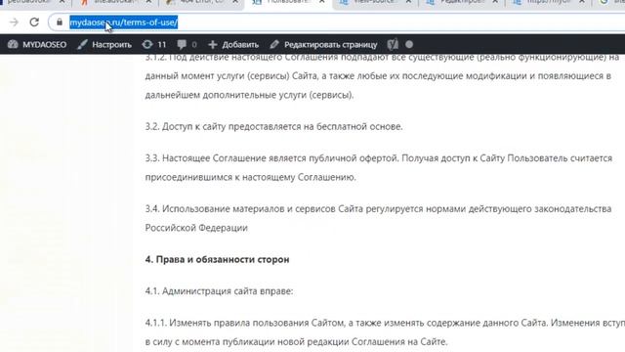Click paragraph 3.3 about публичной офертой
The height and width of the screenshot is (352, 625).
(x=379, y=167)
